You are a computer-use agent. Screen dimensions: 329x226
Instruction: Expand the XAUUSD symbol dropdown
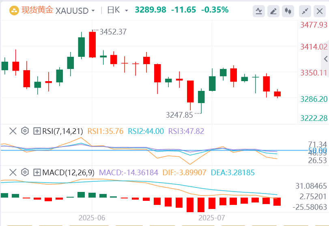[93, 11]
